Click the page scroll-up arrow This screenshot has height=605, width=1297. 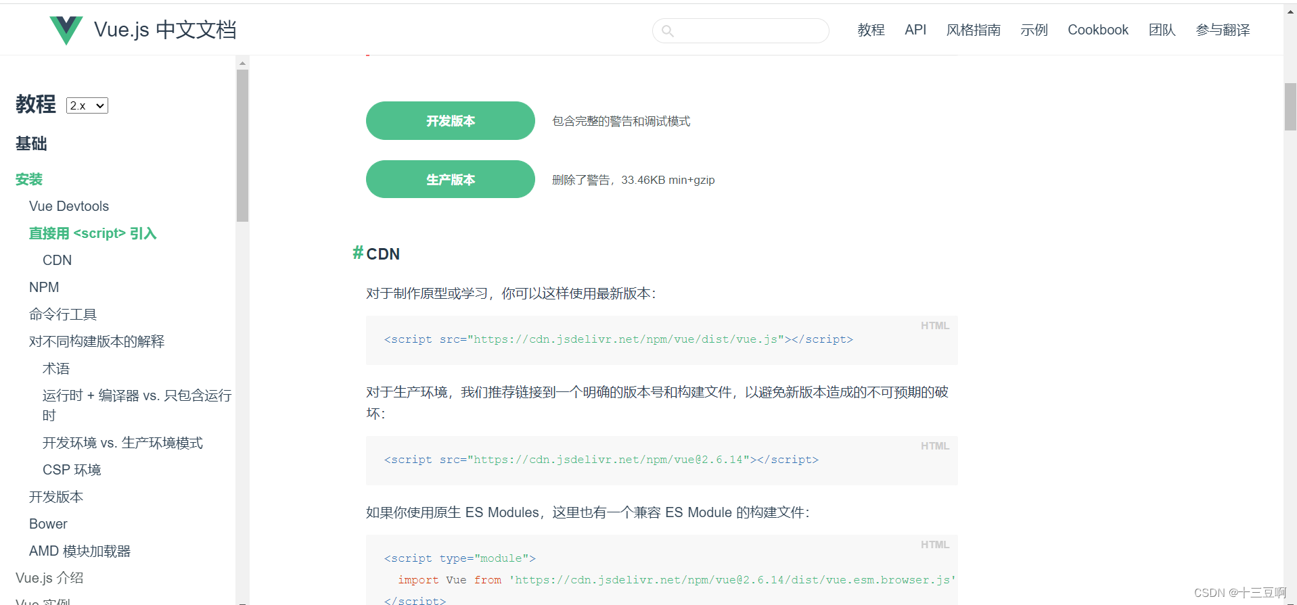(x=1290, y=11)
